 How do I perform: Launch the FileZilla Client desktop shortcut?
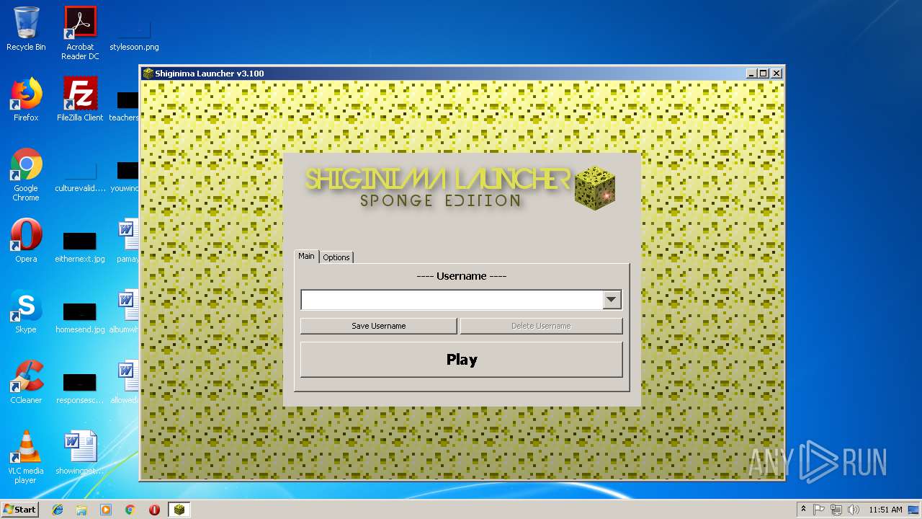(80, 99)
